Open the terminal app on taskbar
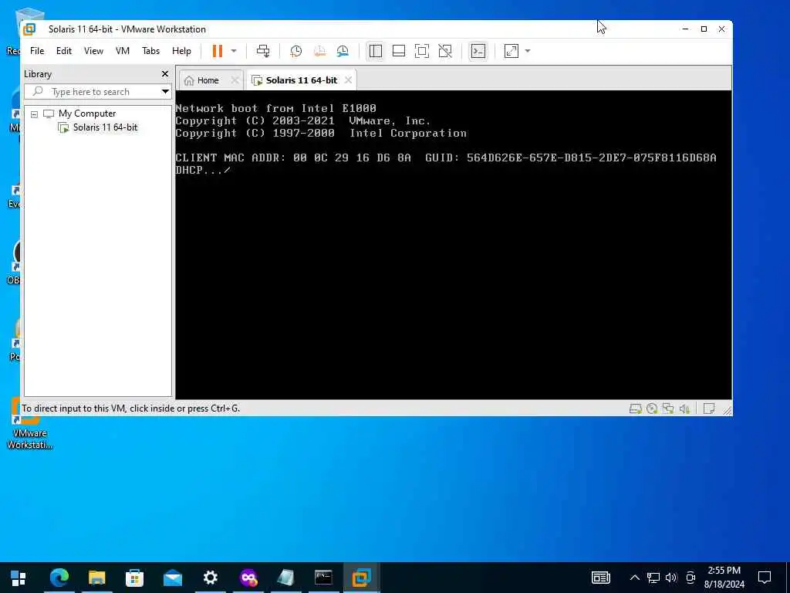Screen dimensions: 790x593 point(323,578)
